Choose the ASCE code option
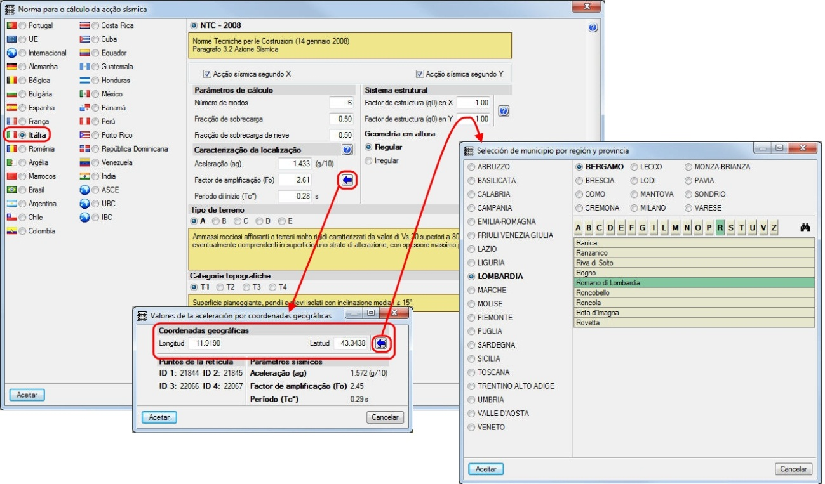Screen dimensions: 825x484 [x=96, y=190]
